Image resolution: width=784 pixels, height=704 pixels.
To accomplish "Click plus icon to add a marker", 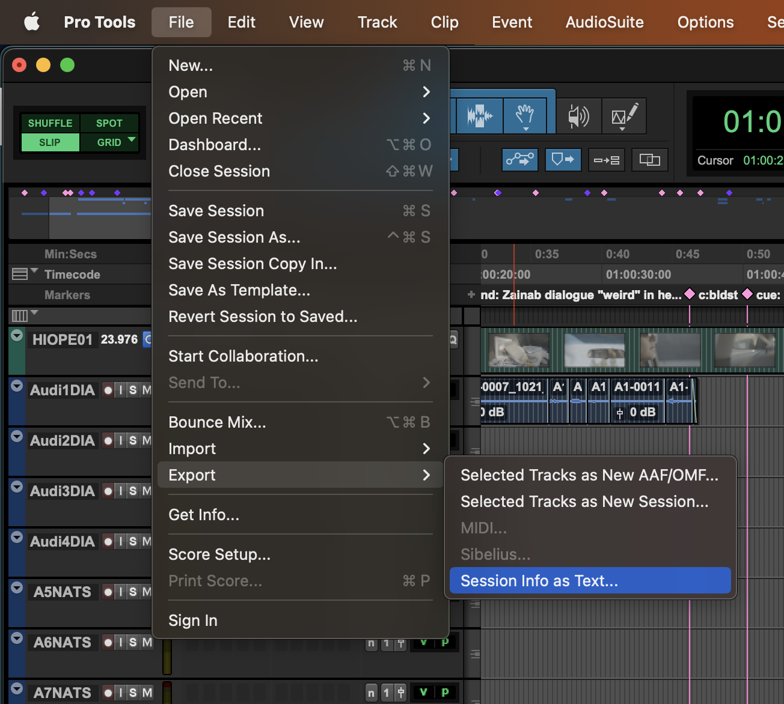I will (x=471, y=294).
